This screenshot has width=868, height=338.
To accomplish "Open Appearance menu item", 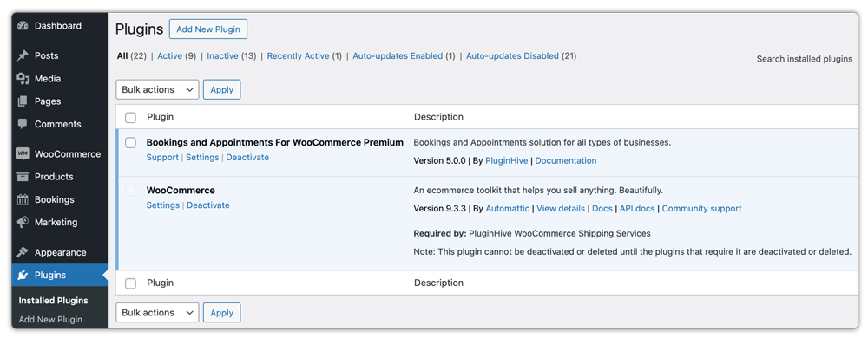I will tap(60, 252).
